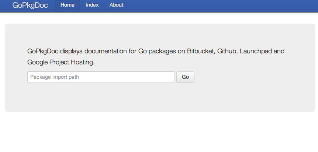Viewport: 318px width, 152px height.
Task: Go to the Index page
Action: coord(92,5)
